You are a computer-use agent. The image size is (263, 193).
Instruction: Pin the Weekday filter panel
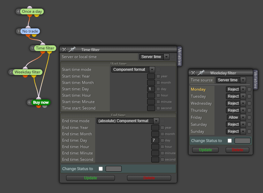tap(201, 73)
